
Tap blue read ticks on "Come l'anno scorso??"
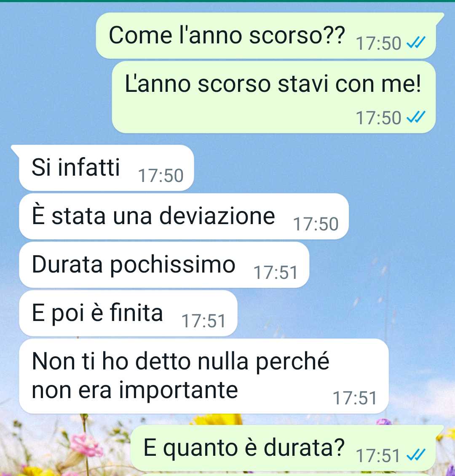(416, 43)
